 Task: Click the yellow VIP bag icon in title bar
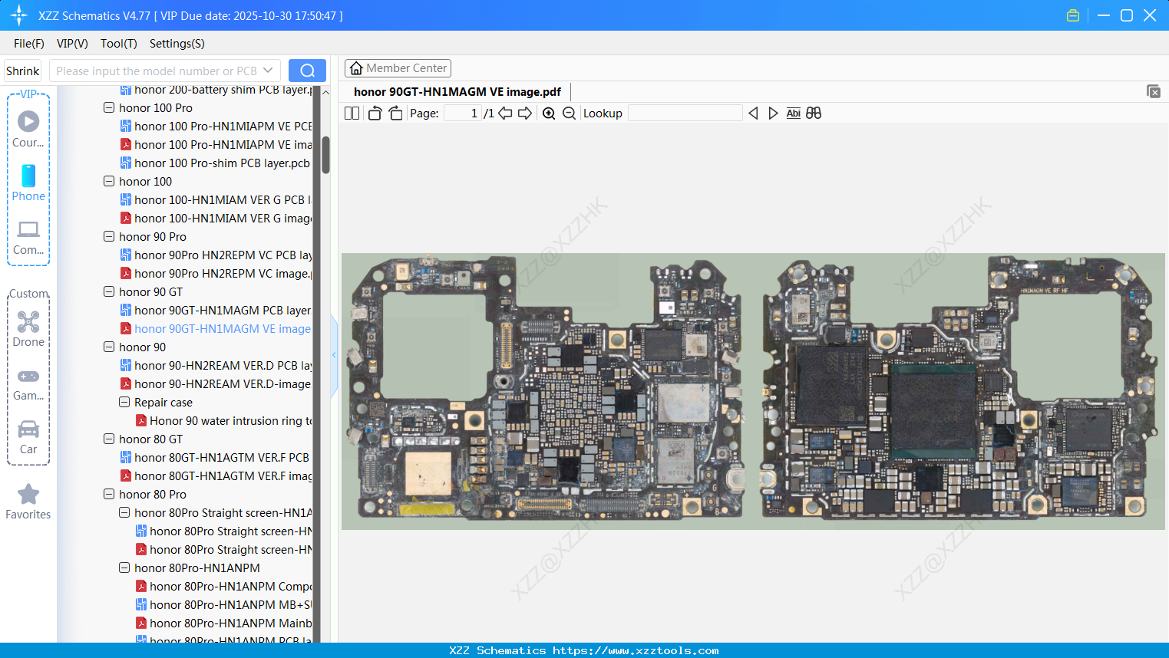tap(1073, 15)
